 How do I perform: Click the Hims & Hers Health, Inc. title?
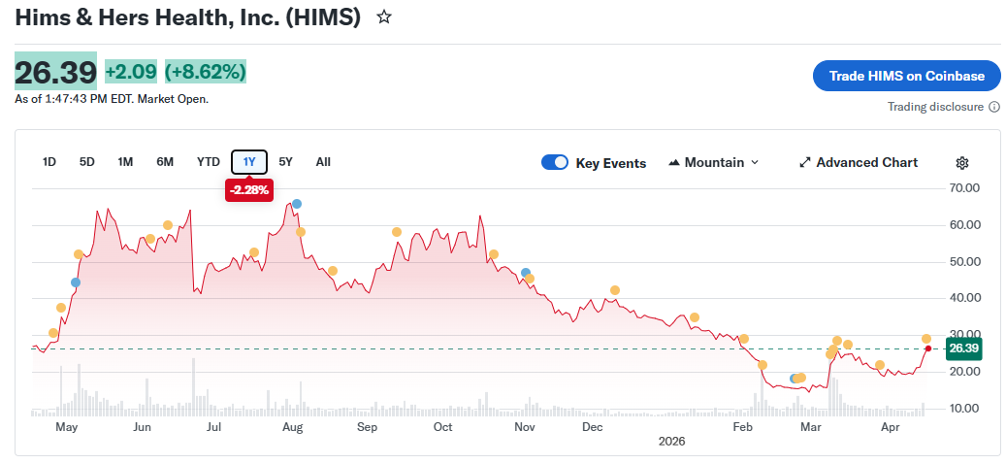[x=188, y=17]
